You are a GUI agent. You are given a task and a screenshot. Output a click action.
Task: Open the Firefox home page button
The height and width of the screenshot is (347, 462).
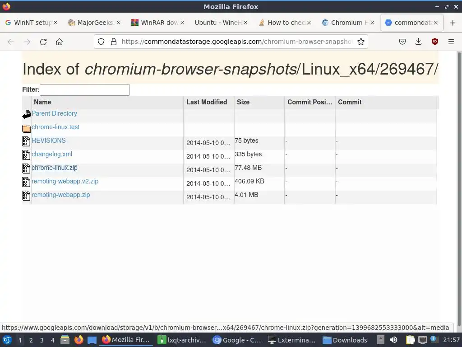coord(59,42)
